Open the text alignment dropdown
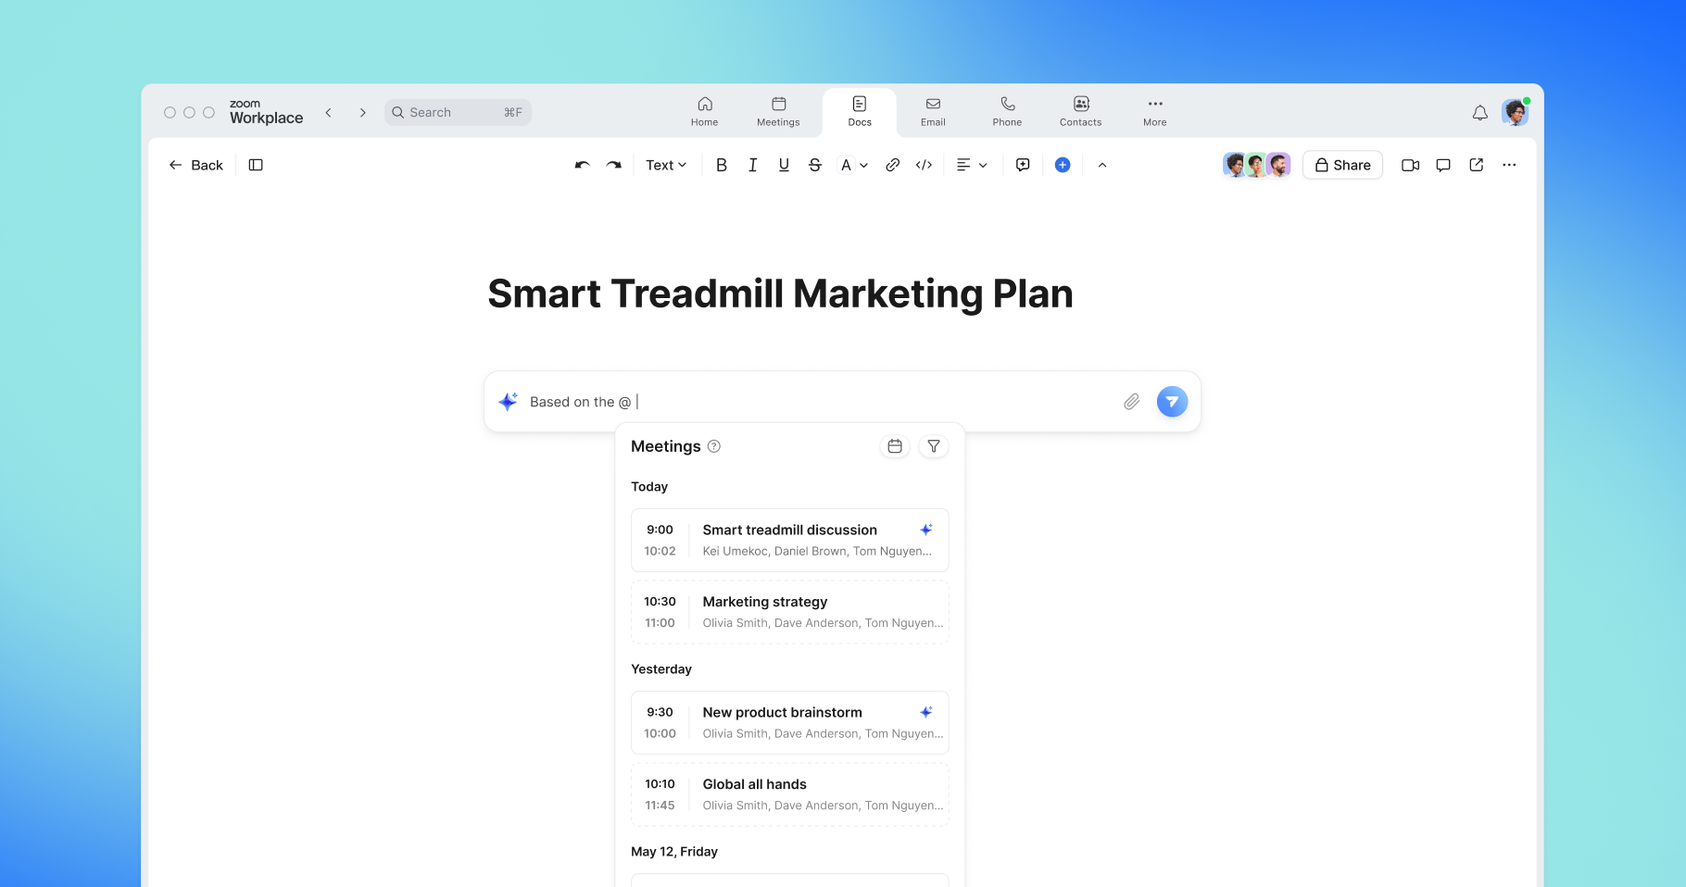Screen dimensions: 1686x887 click(x=971, y=164)
